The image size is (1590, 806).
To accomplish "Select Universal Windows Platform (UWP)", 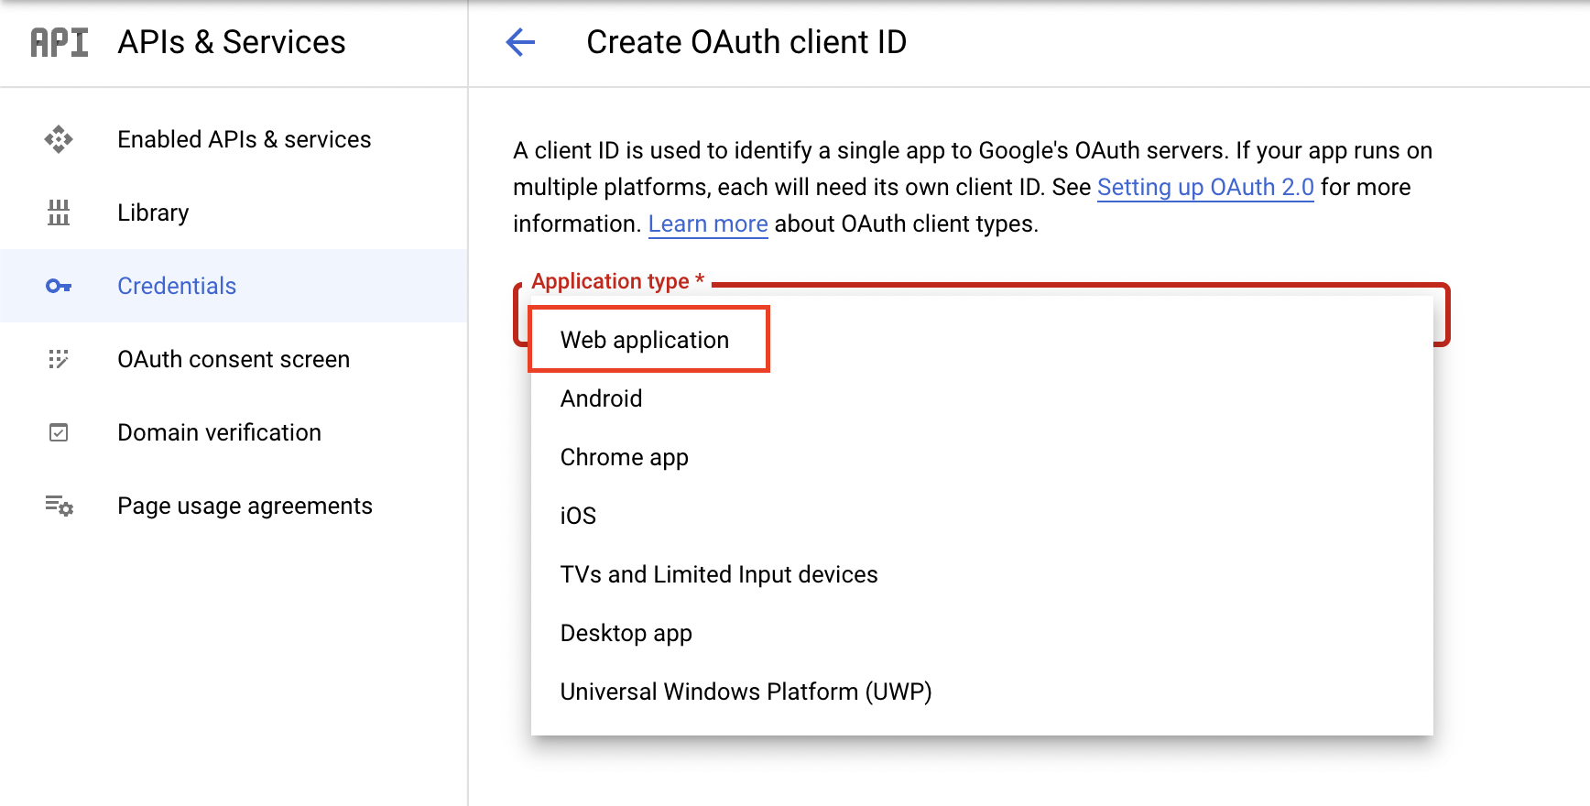I will (982, 692).
